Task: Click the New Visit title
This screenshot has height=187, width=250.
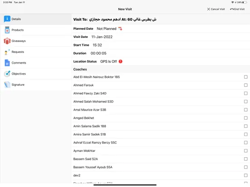Action: point(125,9)
